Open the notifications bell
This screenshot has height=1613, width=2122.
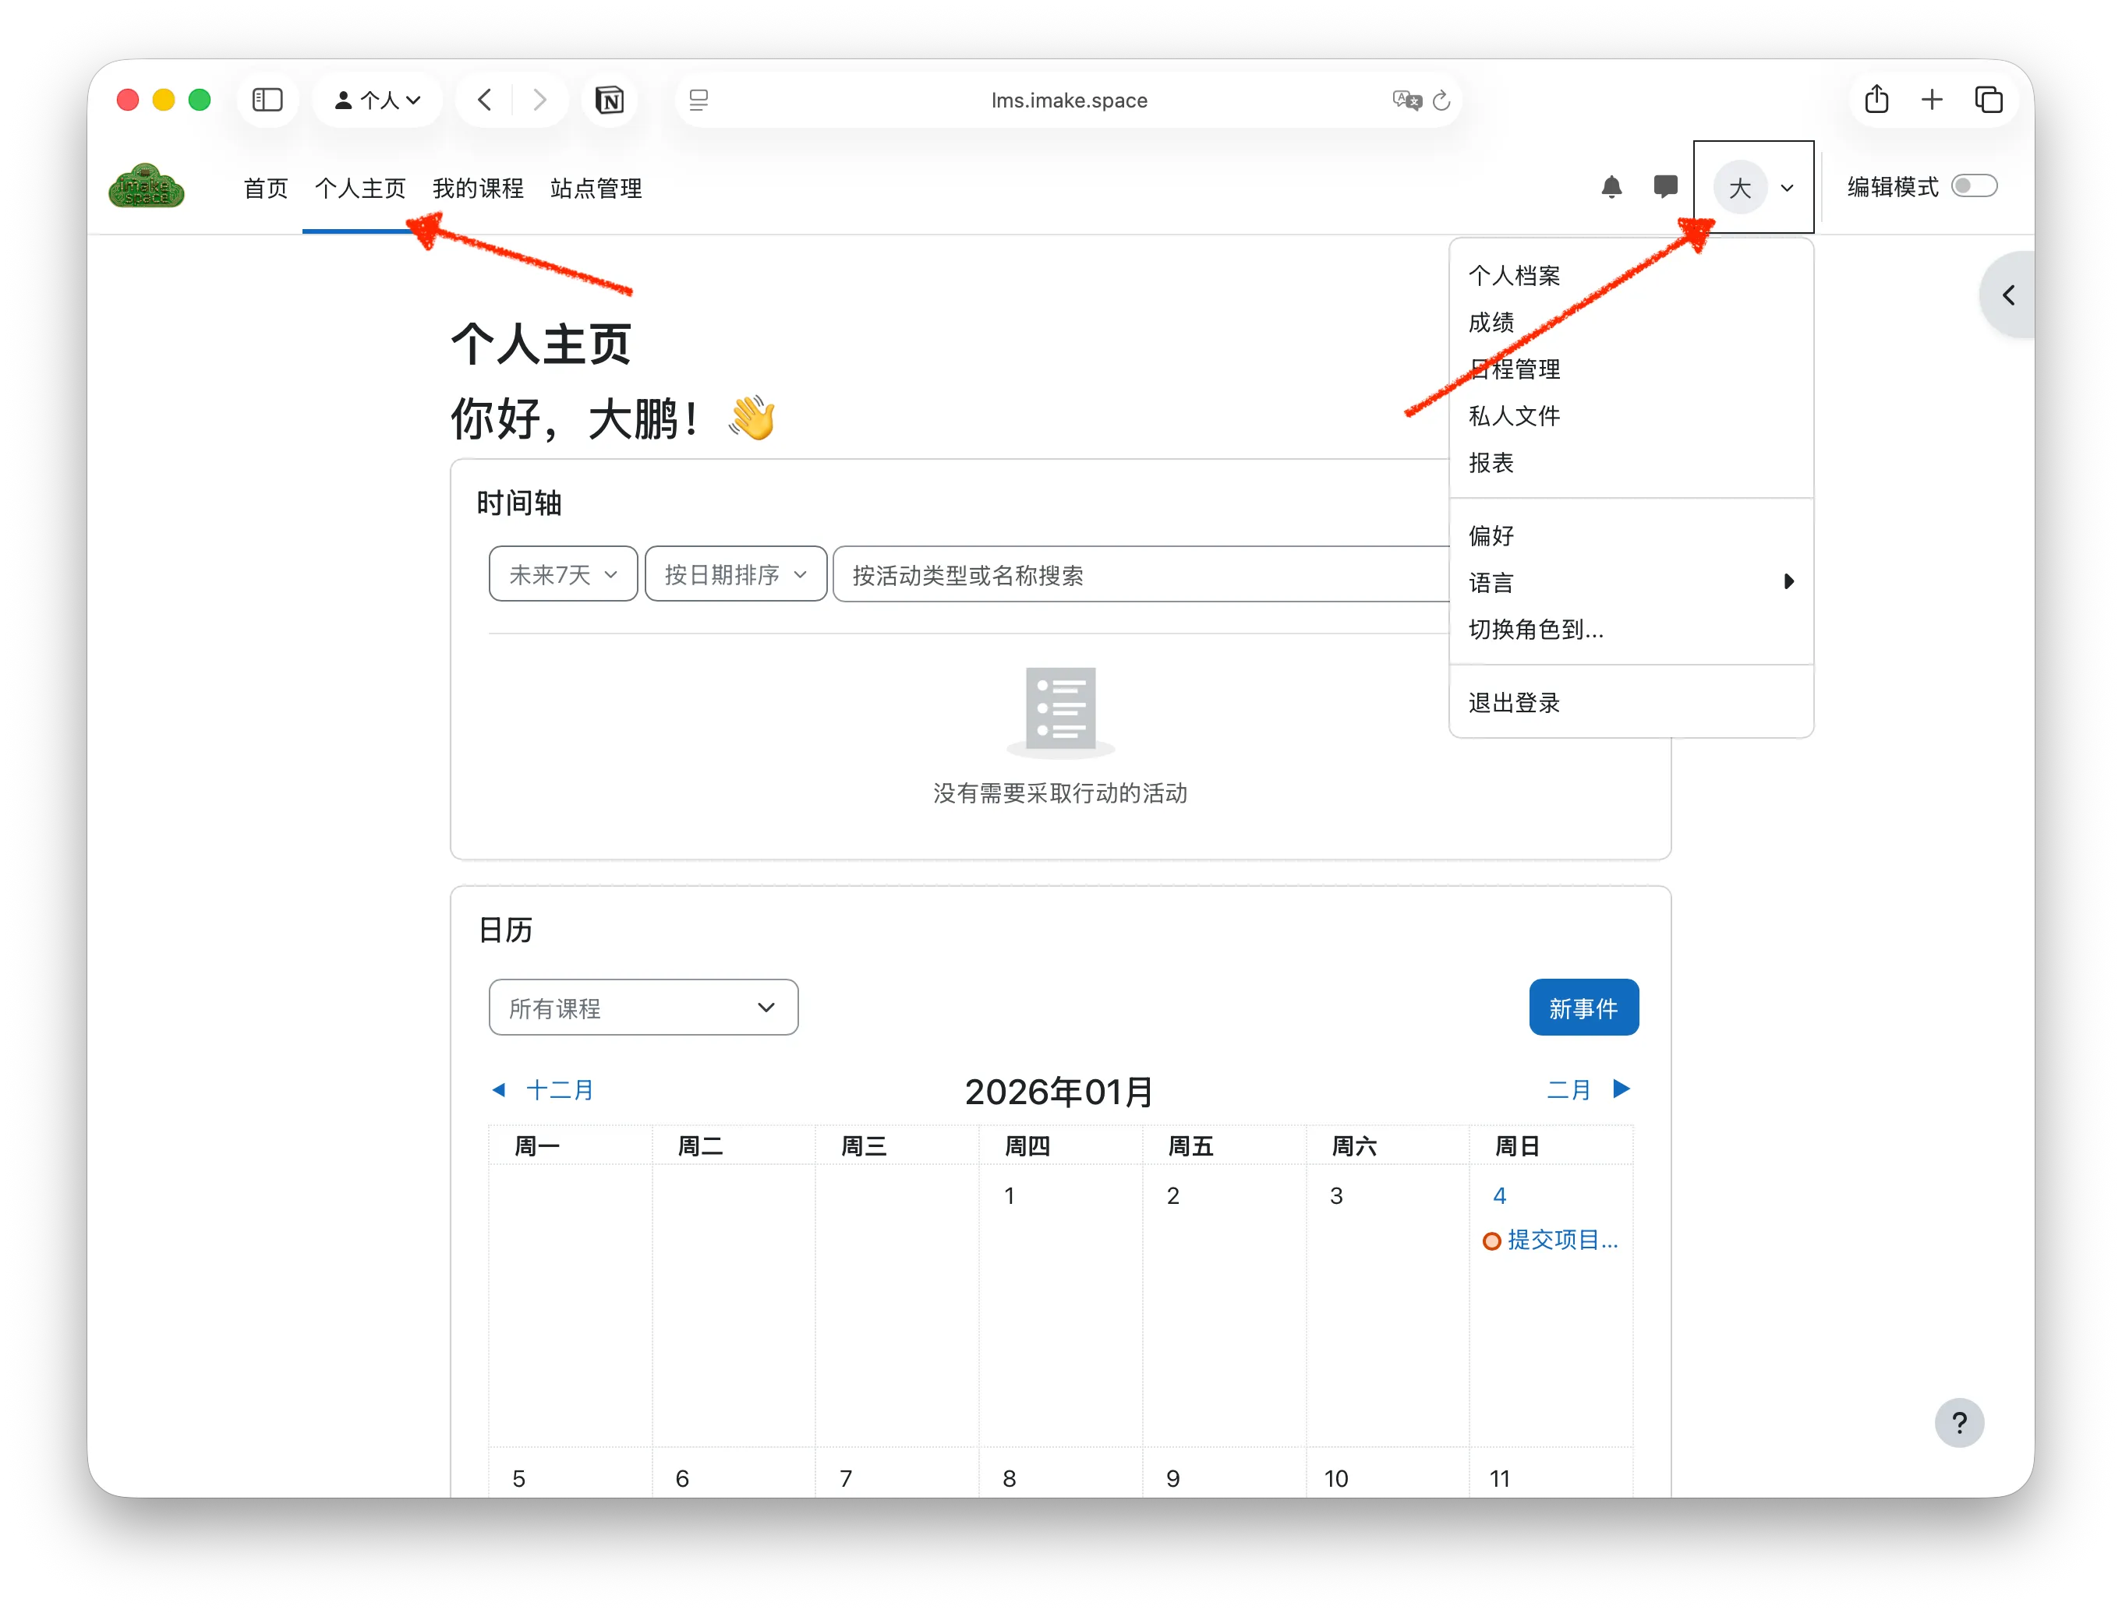click(x=1612, y=187)
